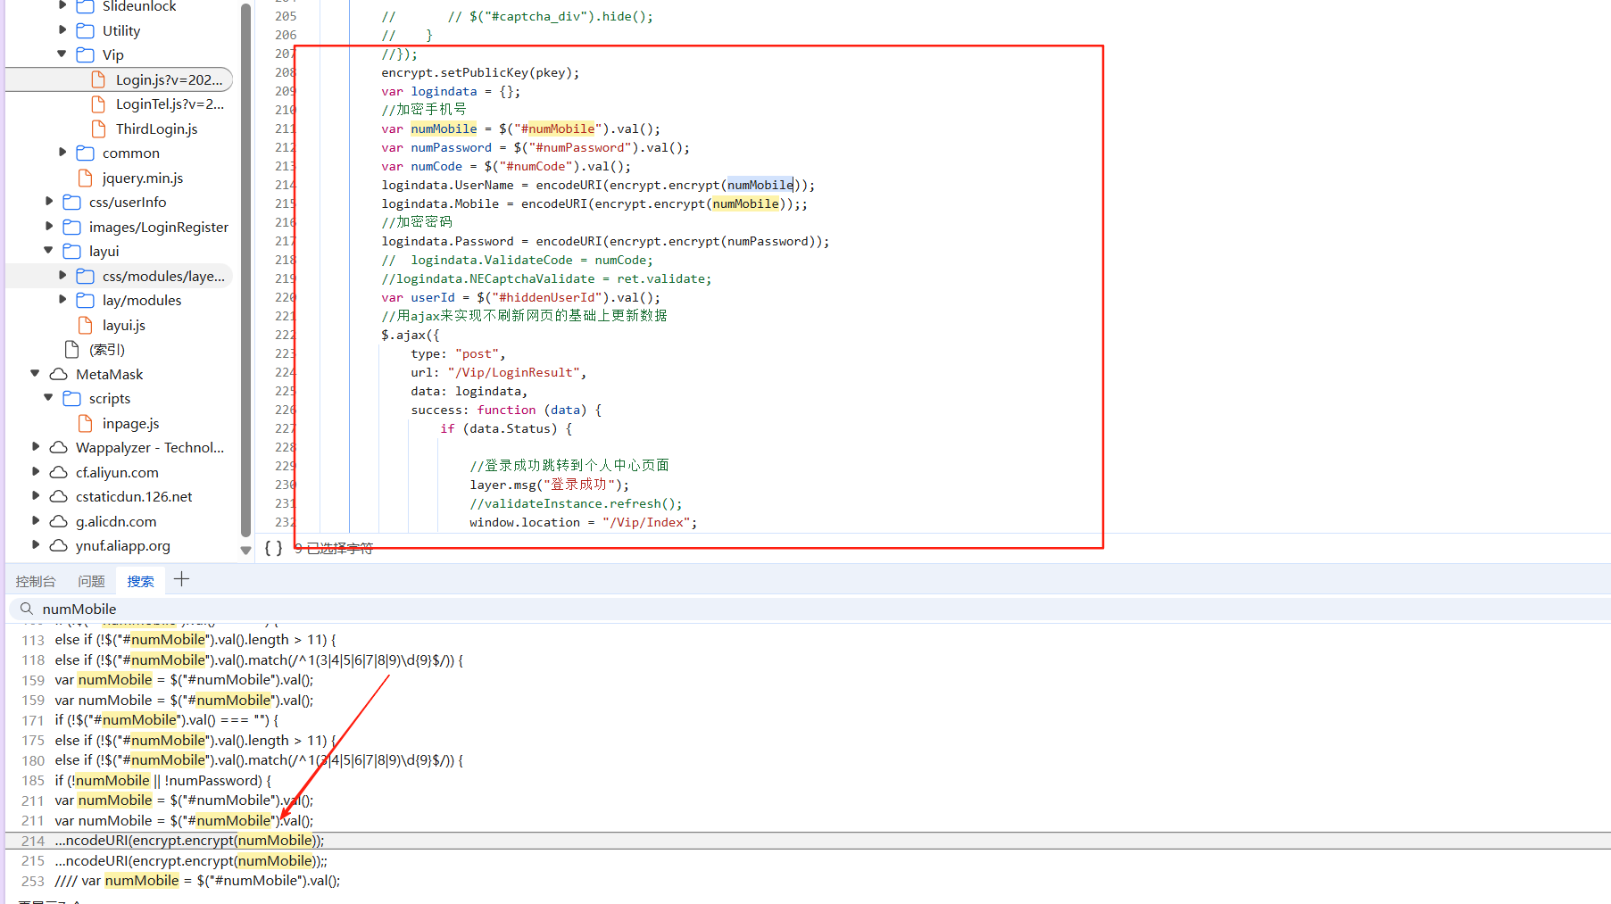Viewport: 1611px width, 904px height.
Task: Click the inpage.js file icon
Action: [86, 423]
